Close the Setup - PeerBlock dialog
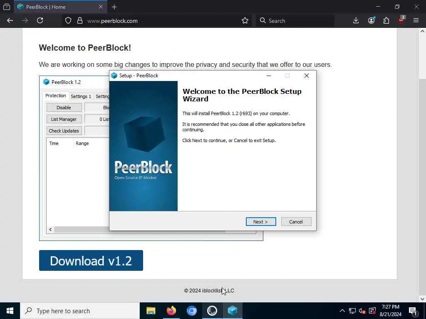This screenshot has width=426, height=319. (x=307, y=76)
